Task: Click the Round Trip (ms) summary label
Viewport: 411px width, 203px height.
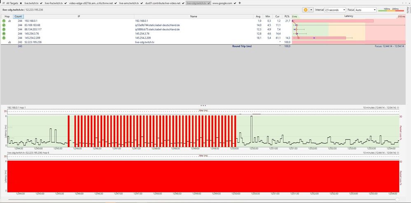Action: pos(242,46)
